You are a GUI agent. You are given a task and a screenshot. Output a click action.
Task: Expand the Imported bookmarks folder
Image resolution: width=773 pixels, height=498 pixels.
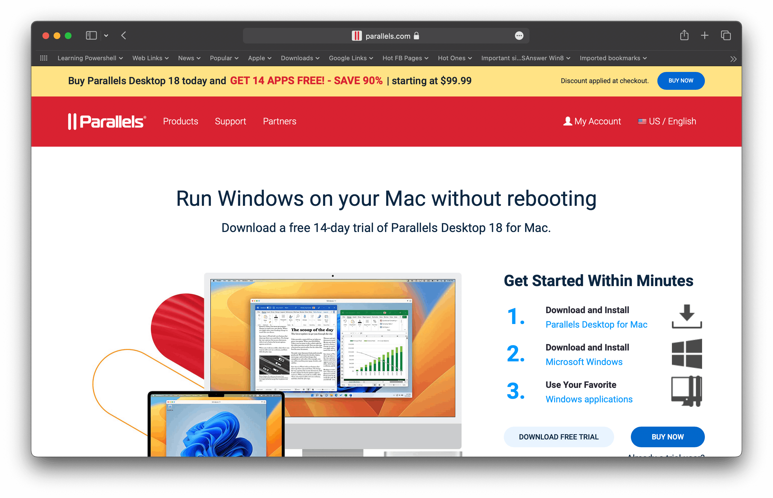pyautogui.click(x=613, y=58)
